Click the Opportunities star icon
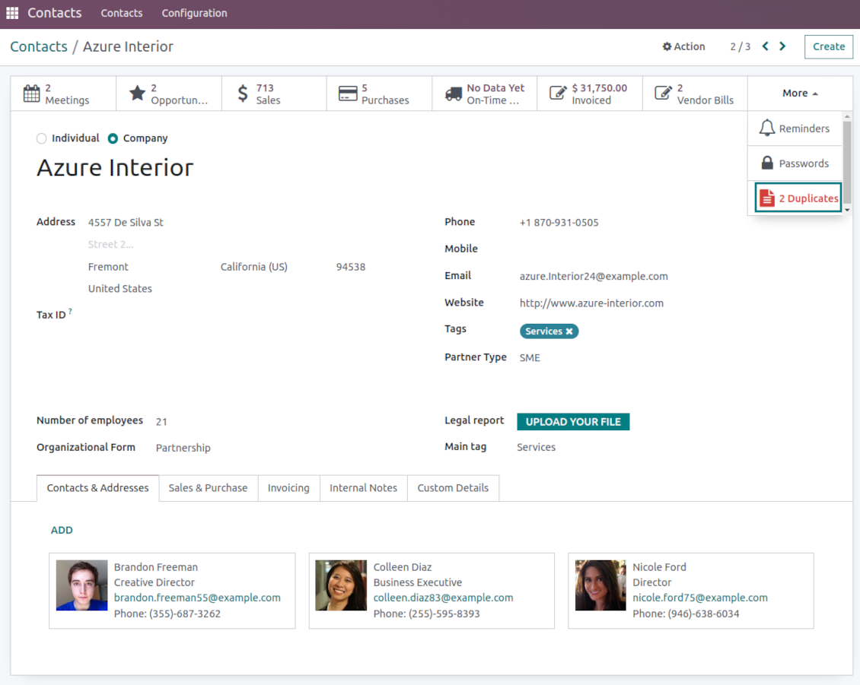860x685 pixels. tap(138, 93)
